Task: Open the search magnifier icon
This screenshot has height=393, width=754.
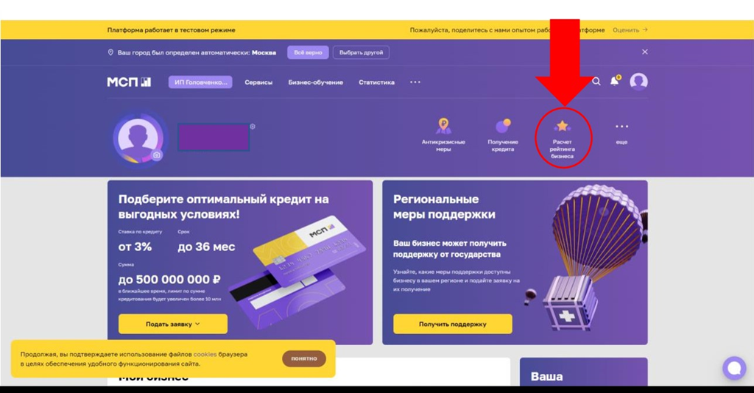Action: (596, 82)
